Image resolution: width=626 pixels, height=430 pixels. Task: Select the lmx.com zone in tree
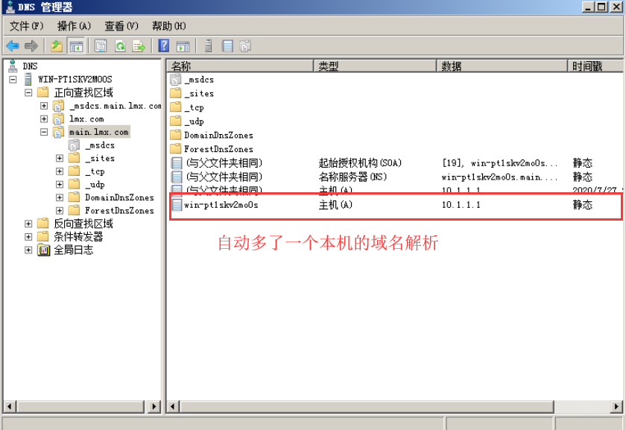pos(86,118)
